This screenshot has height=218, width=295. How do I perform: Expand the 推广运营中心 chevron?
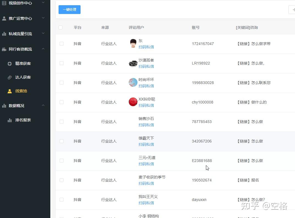click(43, 18)
